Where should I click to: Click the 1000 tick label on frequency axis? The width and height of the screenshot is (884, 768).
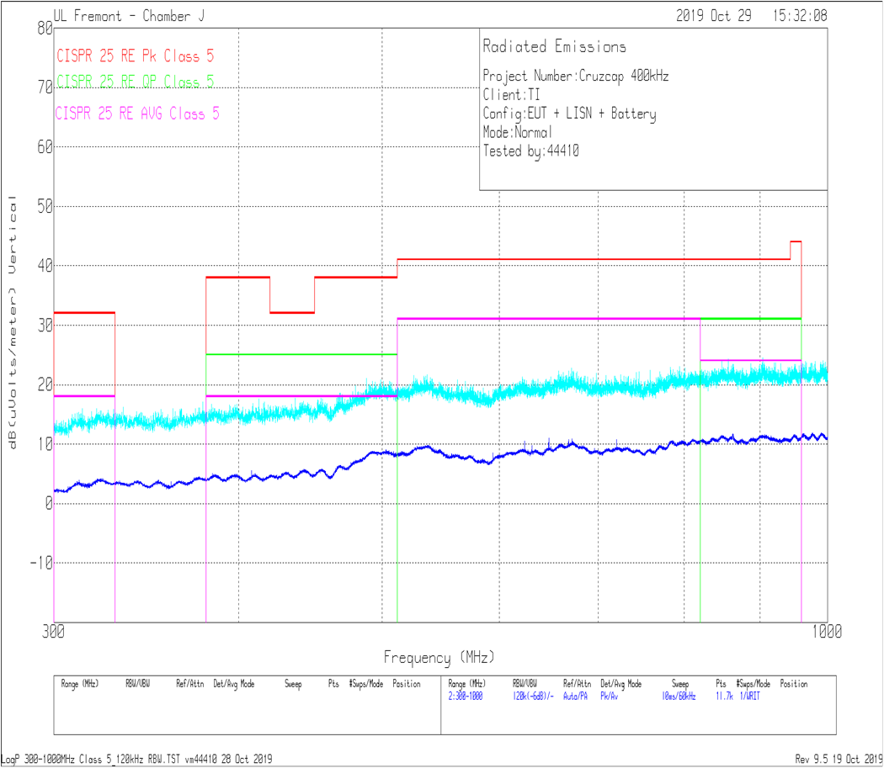(826, 632)
